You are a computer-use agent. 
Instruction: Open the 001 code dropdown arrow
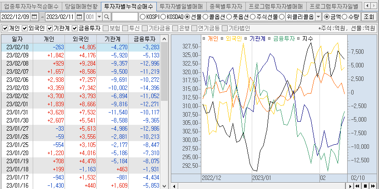click(100, 17)
